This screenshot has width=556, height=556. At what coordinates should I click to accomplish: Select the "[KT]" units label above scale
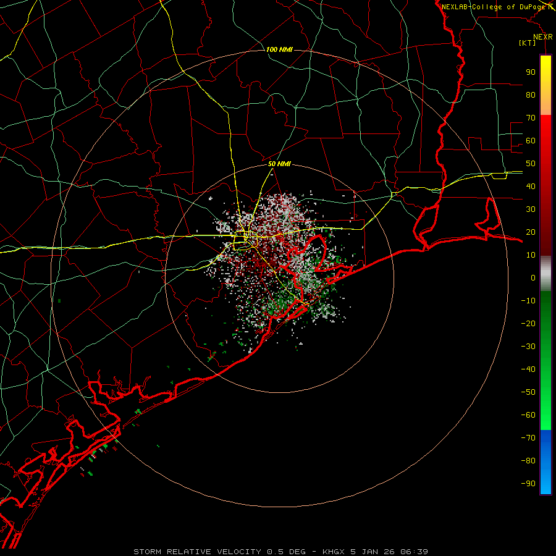[528, 43]
